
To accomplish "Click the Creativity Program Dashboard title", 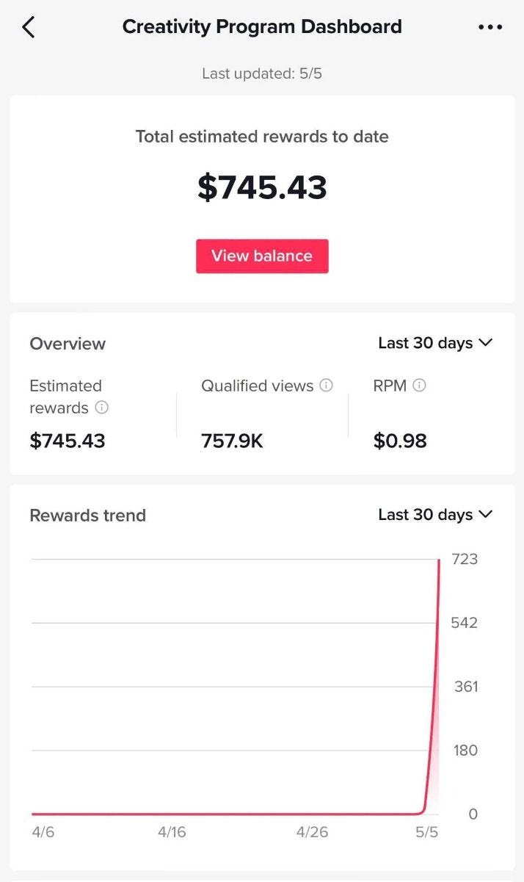I will (x=262, y=27).
